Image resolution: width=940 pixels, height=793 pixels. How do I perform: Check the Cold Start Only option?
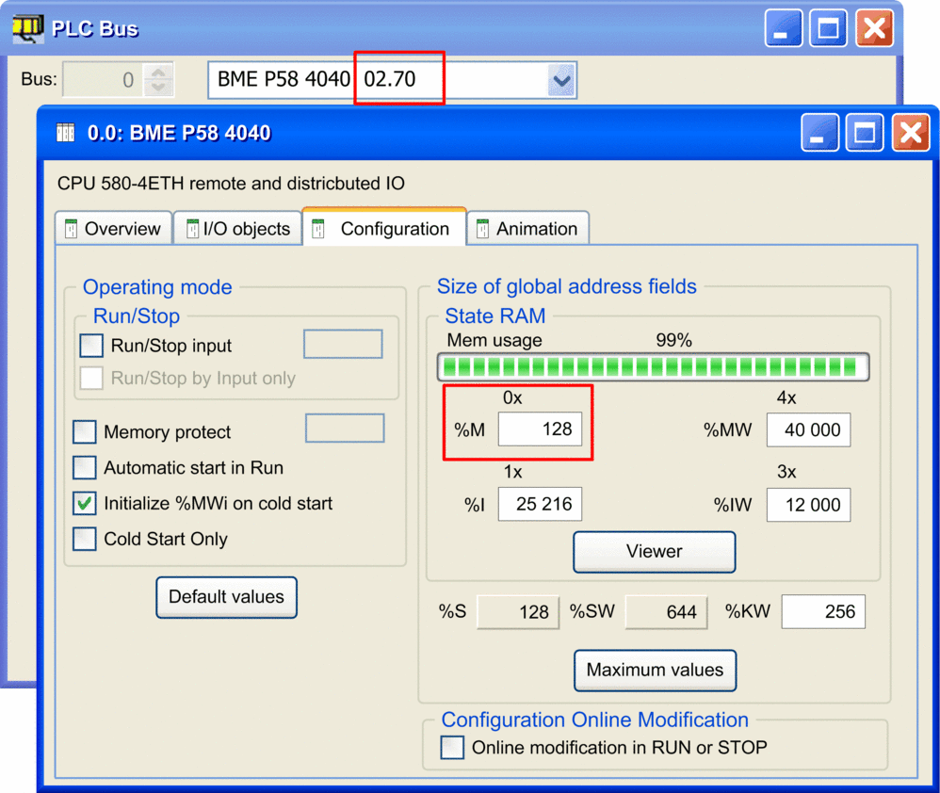pyautogui.click(x=85, y=540)
